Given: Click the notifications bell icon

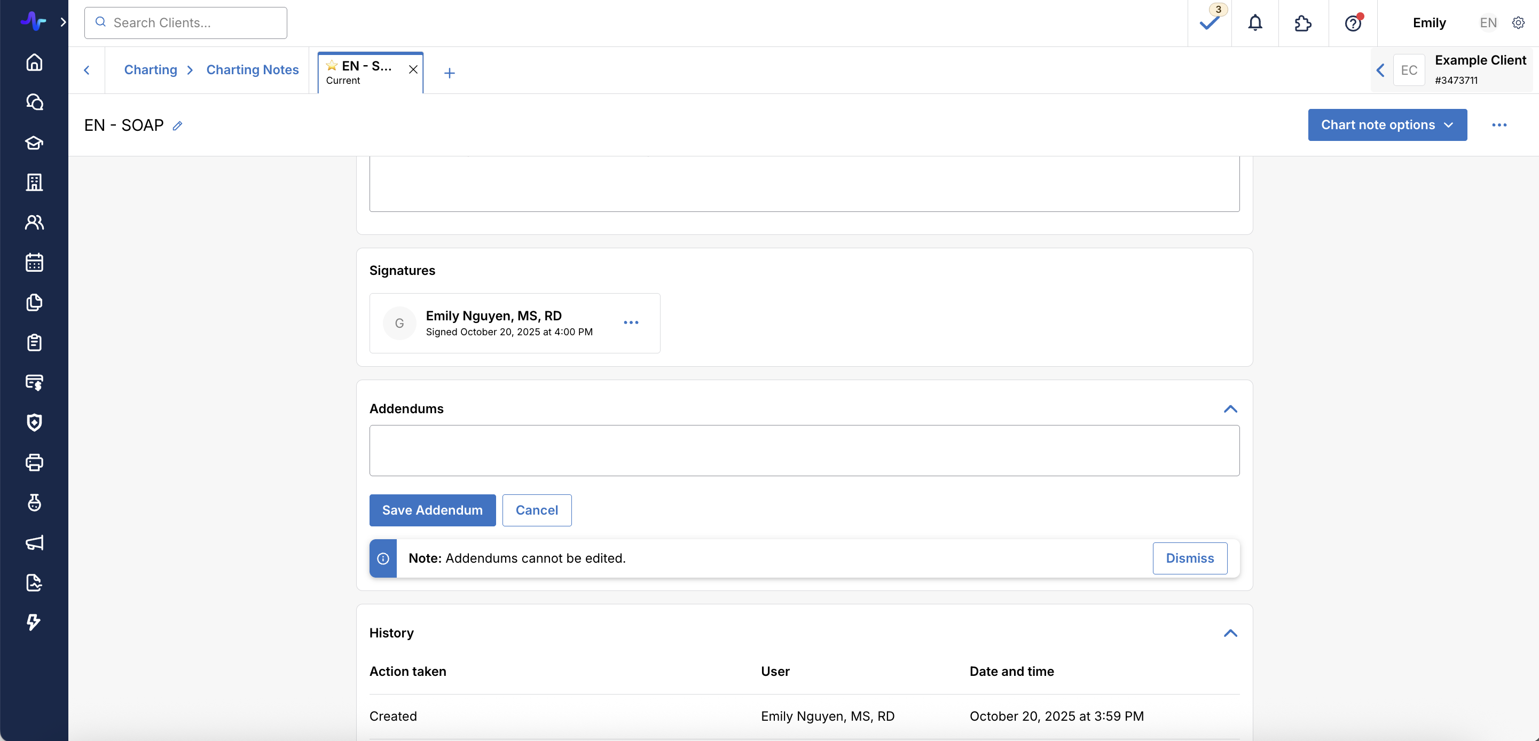Looking at the screenshot, I should click(1254, 23).
